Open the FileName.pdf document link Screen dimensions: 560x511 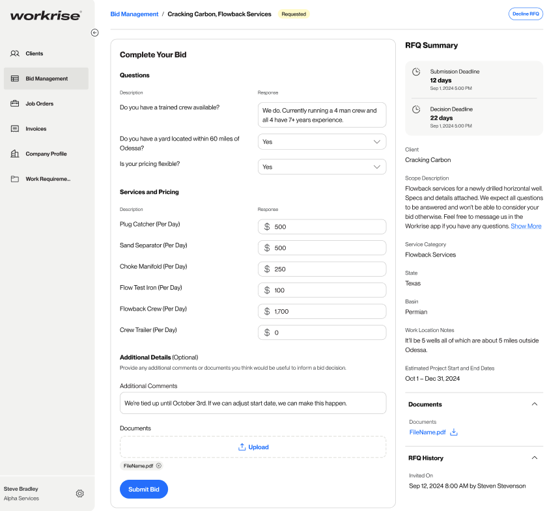pos(427,432)
